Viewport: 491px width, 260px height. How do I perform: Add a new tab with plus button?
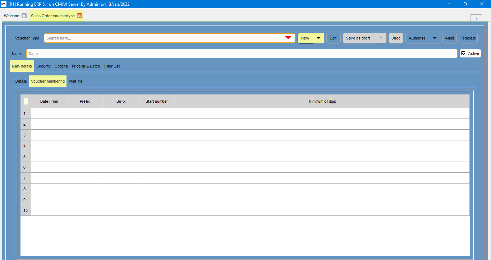click(x=476, y=19)
